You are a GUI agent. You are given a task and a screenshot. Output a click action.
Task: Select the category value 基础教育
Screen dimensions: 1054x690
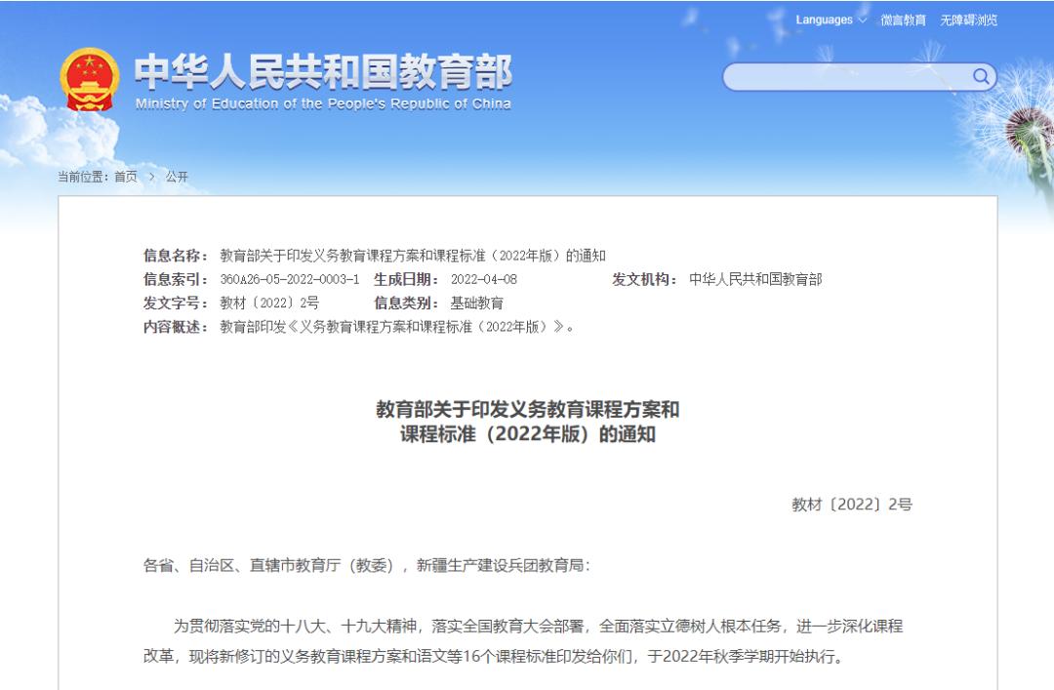point(476,303)
